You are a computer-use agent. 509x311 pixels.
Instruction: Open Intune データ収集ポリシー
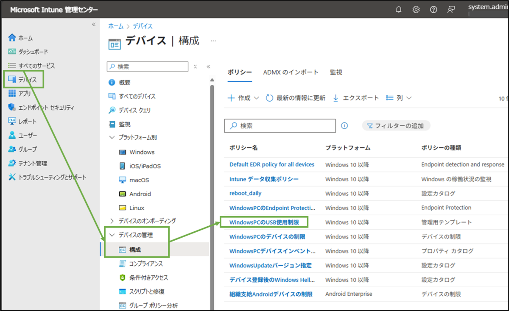pos(264,179)
